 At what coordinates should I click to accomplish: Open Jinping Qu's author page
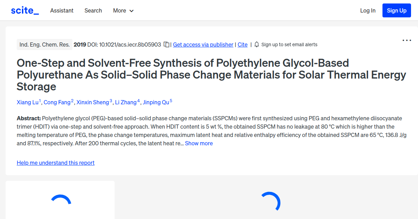[155, 102]
